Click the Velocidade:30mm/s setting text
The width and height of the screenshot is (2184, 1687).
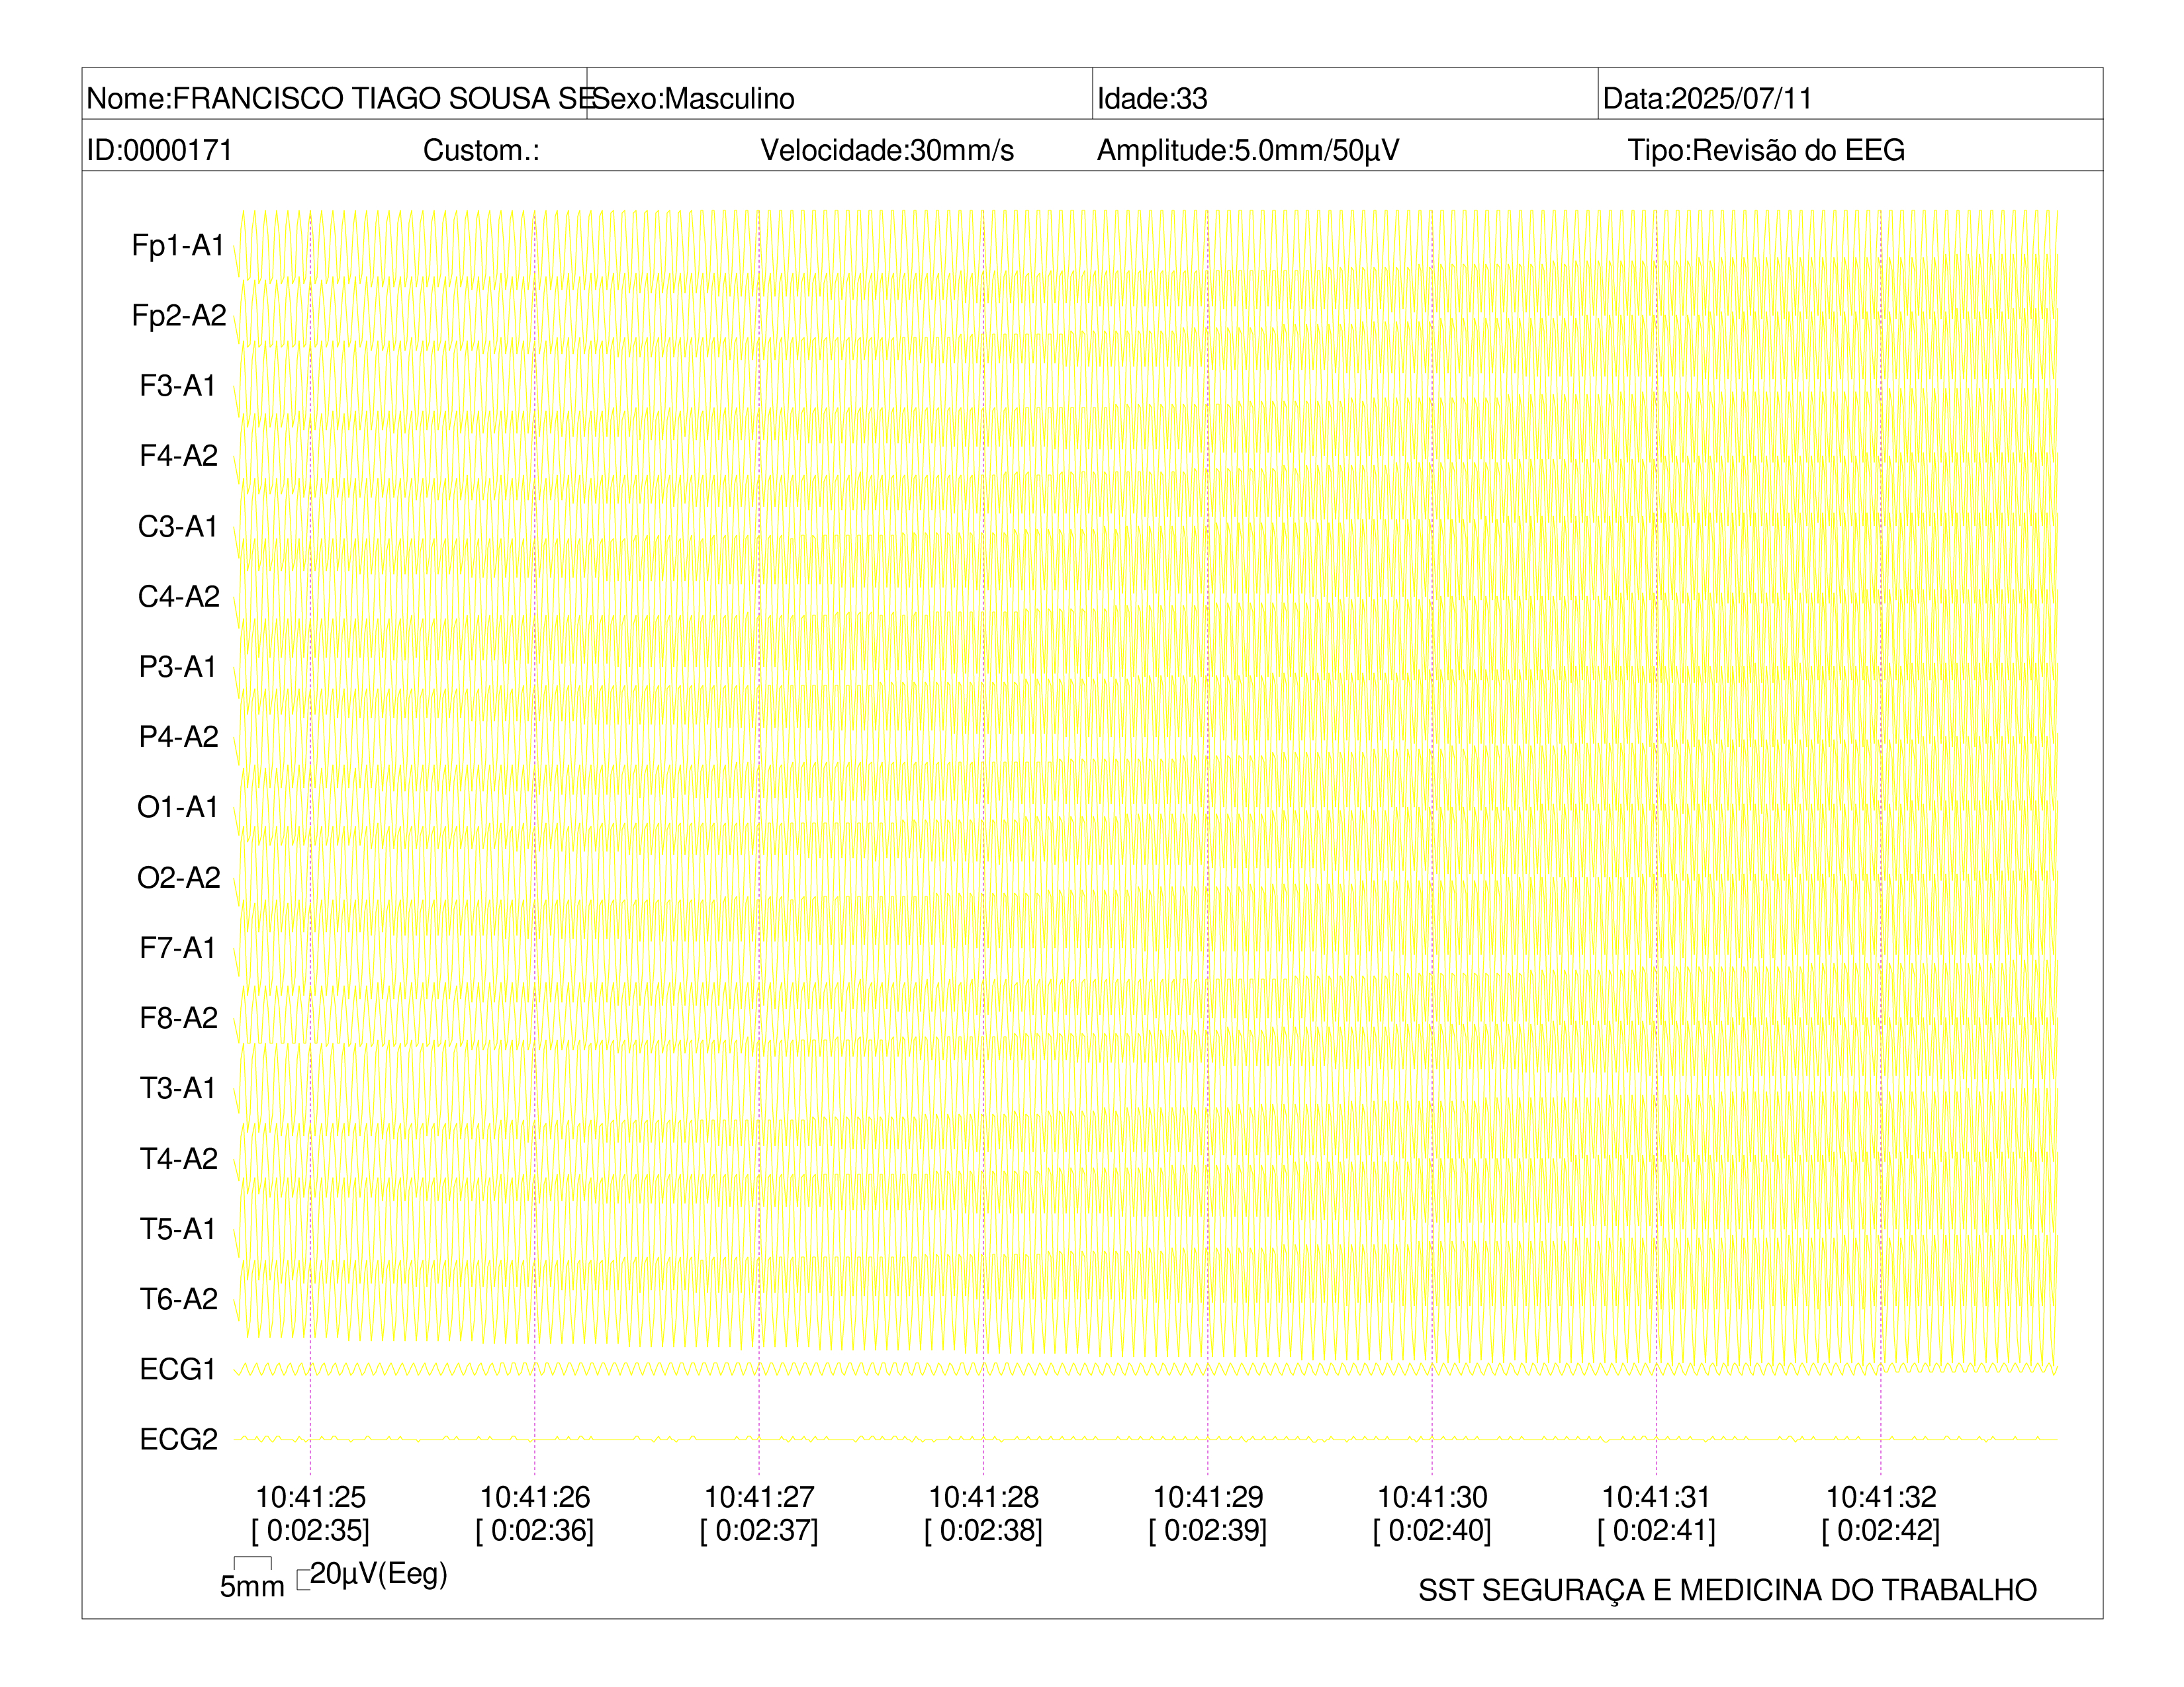[x=887, y=150]
